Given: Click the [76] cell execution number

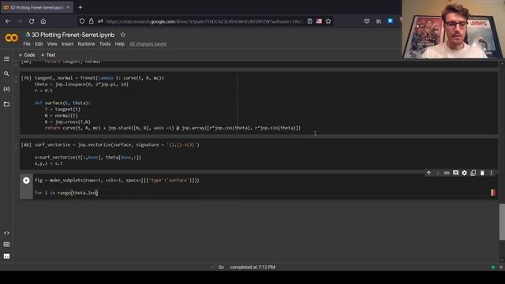Looking at the screenshot, I should [26, 78].
